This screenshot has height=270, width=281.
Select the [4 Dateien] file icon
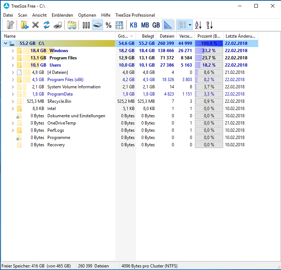[19, 72]
